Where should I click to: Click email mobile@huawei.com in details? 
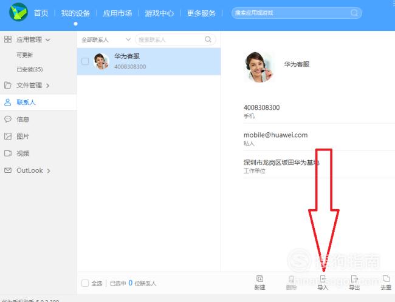[276, 135]
